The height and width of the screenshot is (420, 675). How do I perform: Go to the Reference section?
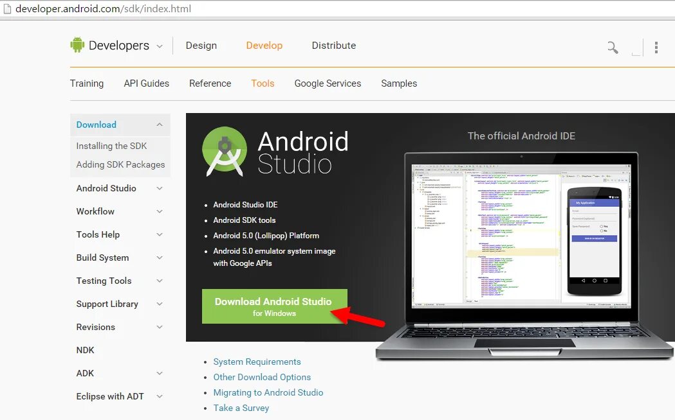[210, 83]
